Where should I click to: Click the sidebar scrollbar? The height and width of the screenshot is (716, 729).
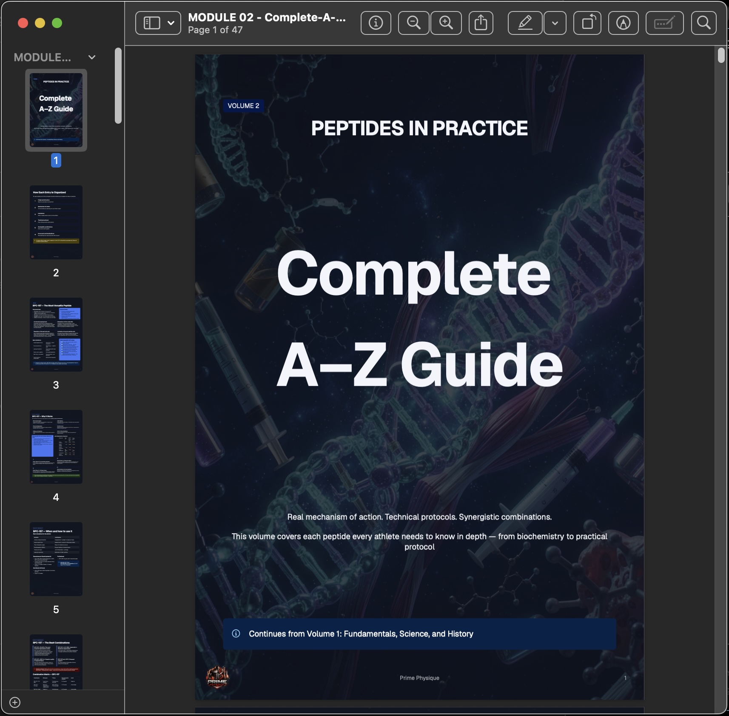click(118, 86)
